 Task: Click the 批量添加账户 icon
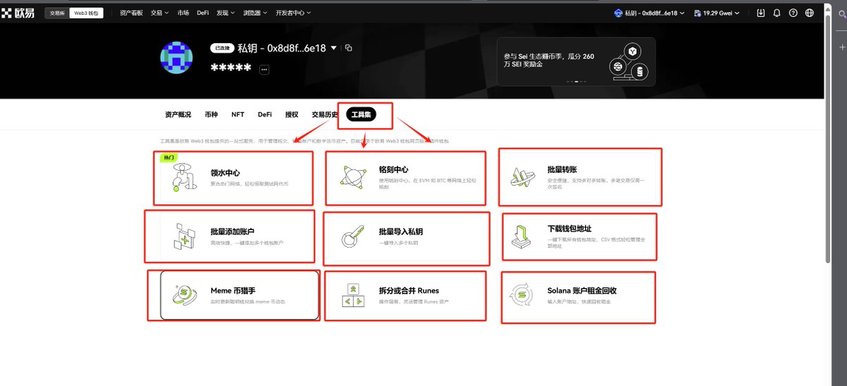click(x=184, y=236)
